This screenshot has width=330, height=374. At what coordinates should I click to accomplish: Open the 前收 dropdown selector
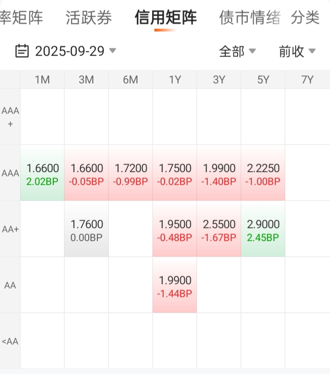[297, 51]
